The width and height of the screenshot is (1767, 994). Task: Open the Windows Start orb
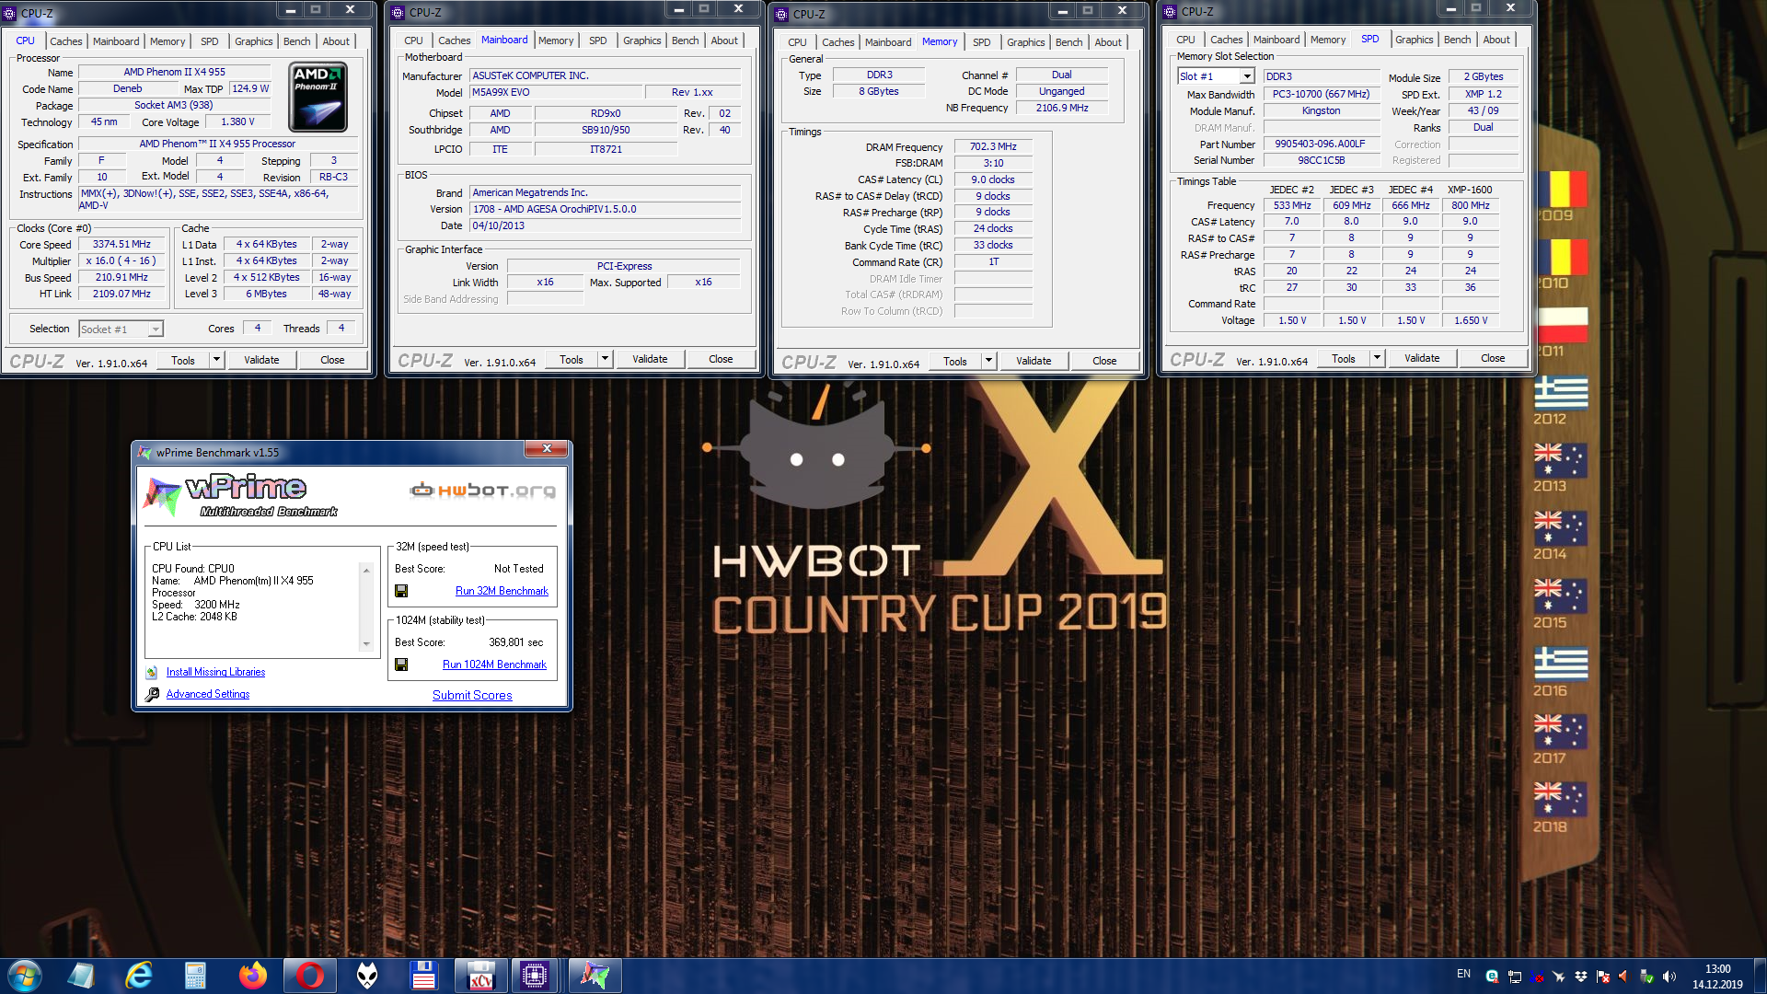25,976
